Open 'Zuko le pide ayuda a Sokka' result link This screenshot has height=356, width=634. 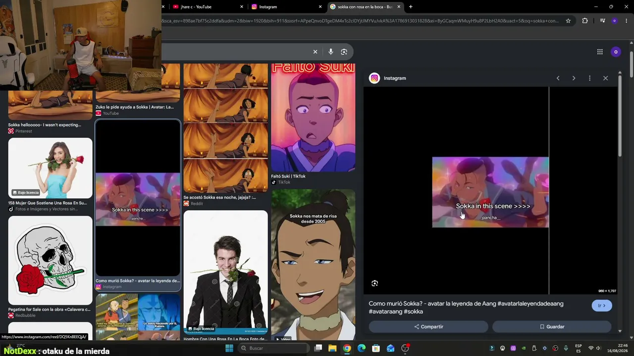coord(135,107)
